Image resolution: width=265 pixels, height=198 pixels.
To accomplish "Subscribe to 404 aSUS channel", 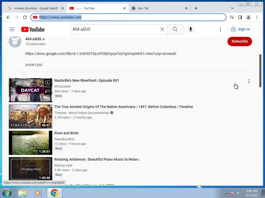I will [240, 41].
